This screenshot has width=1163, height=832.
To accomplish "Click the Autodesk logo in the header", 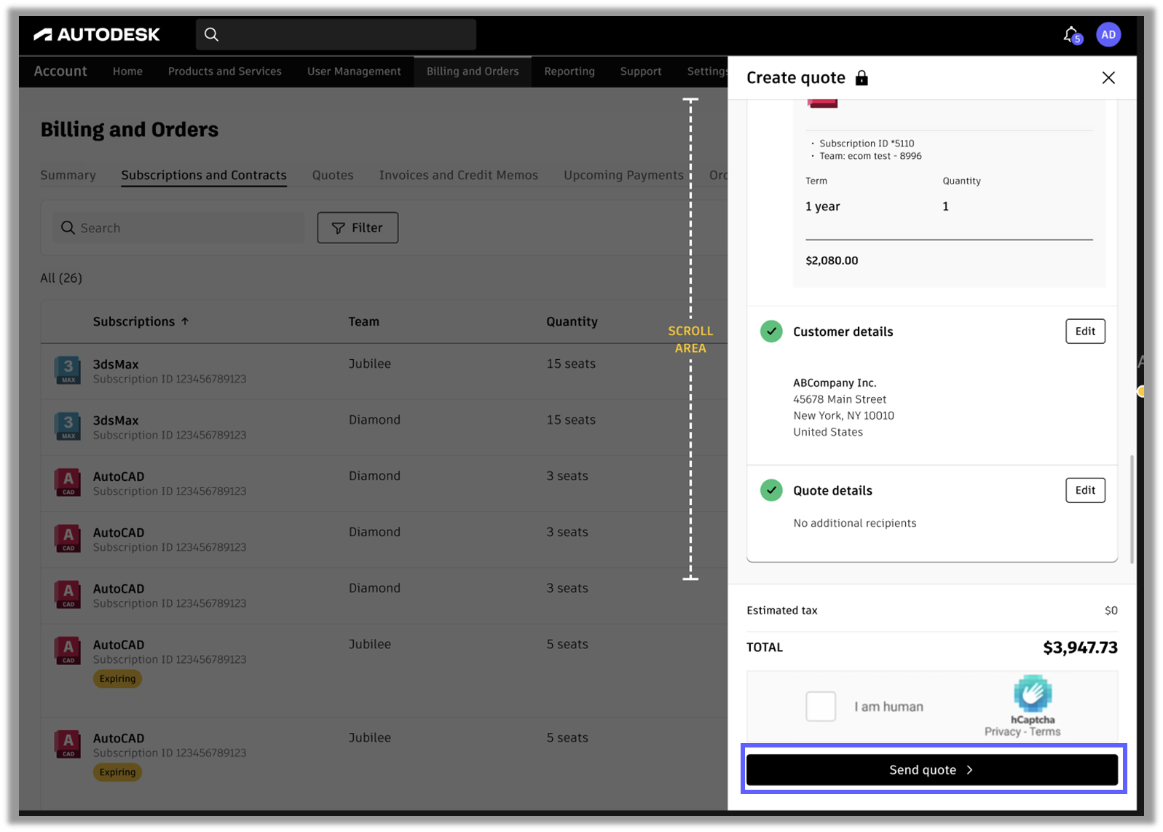I will [x=97, y=34].
